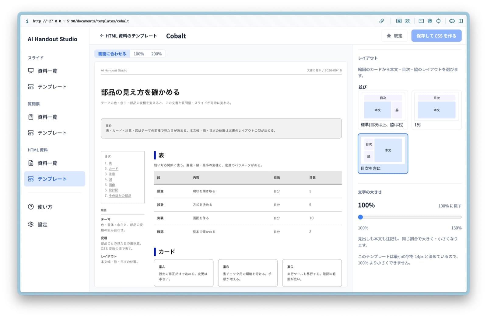
Task: Click the 設計図 link in the 目次
Action: 114,190
